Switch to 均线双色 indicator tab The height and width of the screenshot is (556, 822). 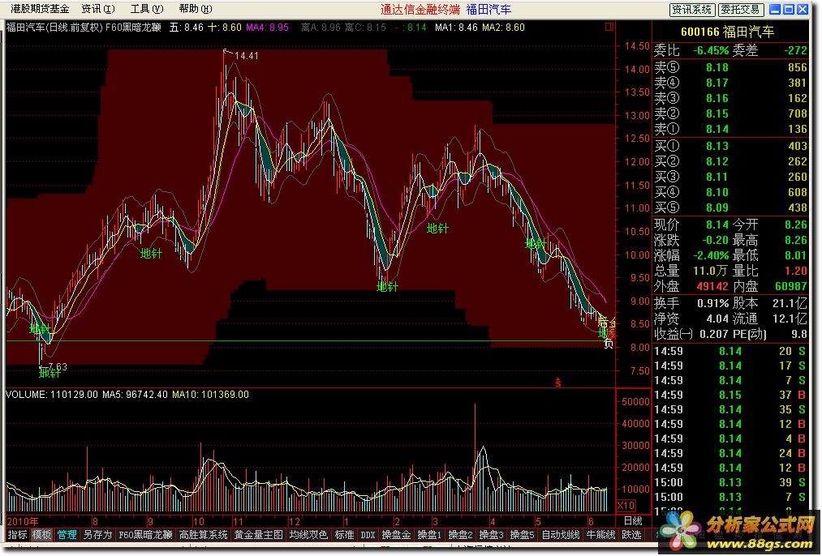click(308, 535)
